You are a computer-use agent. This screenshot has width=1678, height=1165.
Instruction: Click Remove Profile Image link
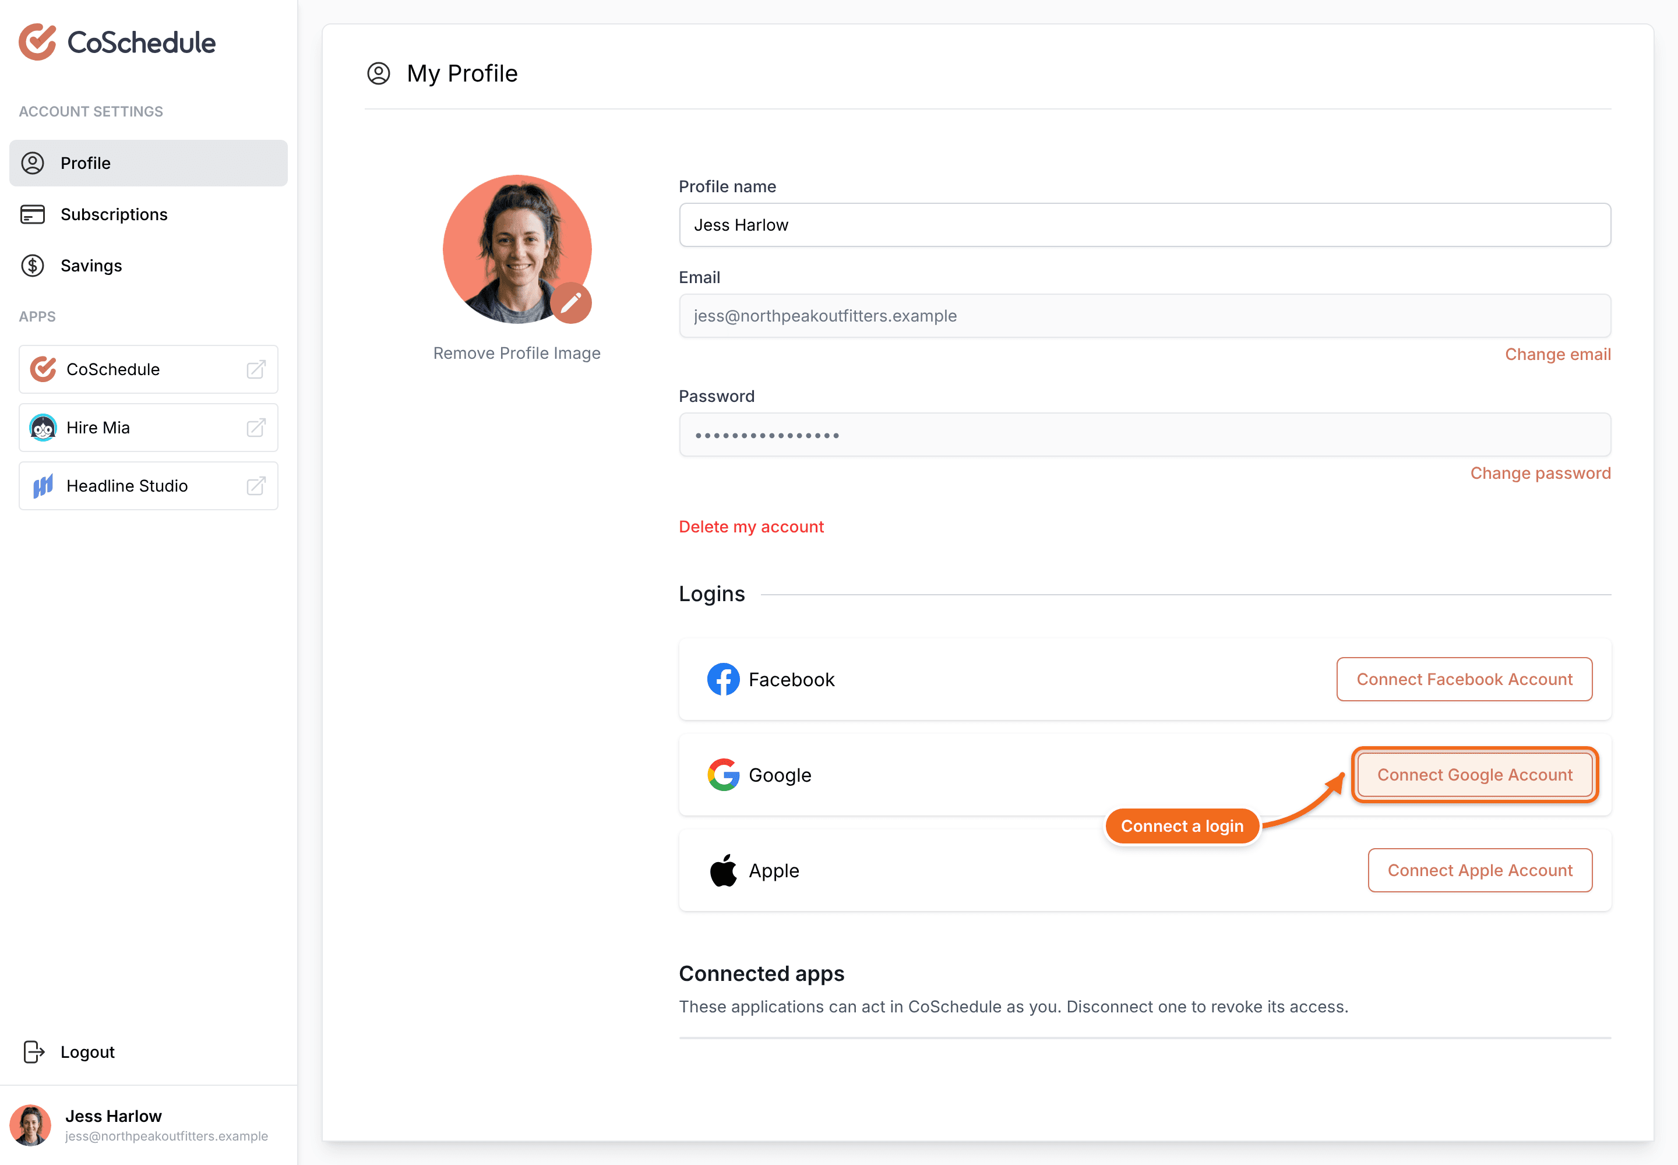[x=517, y=354]
